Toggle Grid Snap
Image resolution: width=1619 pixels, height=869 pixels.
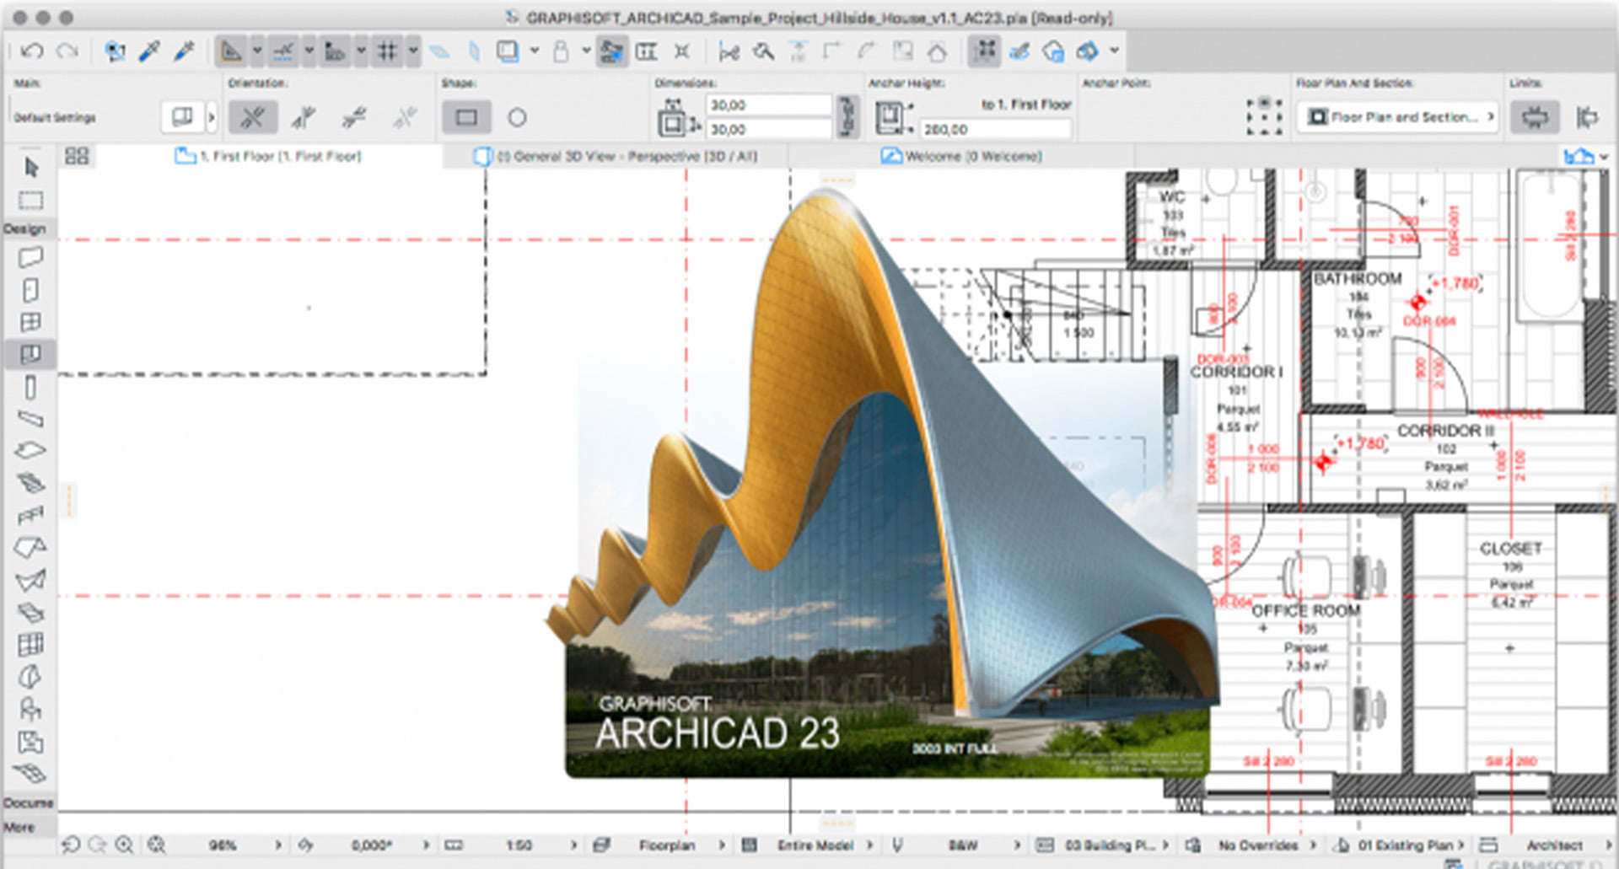point(387,51)
